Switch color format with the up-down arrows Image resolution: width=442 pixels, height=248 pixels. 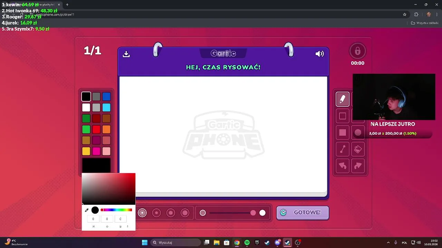tap(127, 227)
